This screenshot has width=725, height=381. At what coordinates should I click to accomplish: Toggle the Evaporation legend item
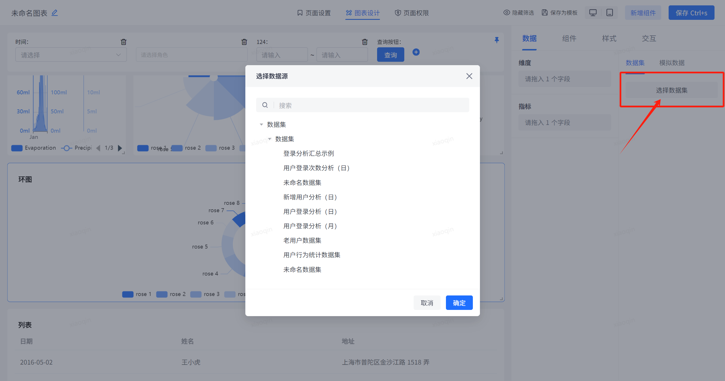pyautogui.click(x=33, y=148)
